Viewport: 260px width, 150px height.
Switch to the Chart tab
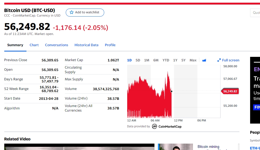click(34, 45)
